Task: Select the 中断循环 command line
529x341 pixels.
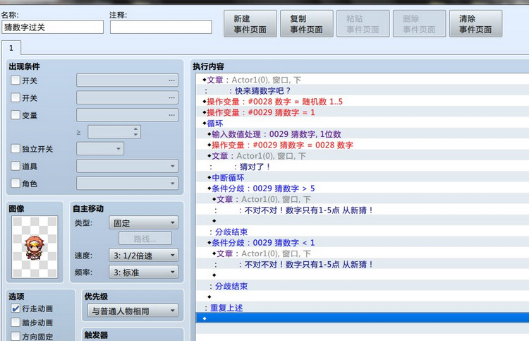Action: click(x=363, y=178)
